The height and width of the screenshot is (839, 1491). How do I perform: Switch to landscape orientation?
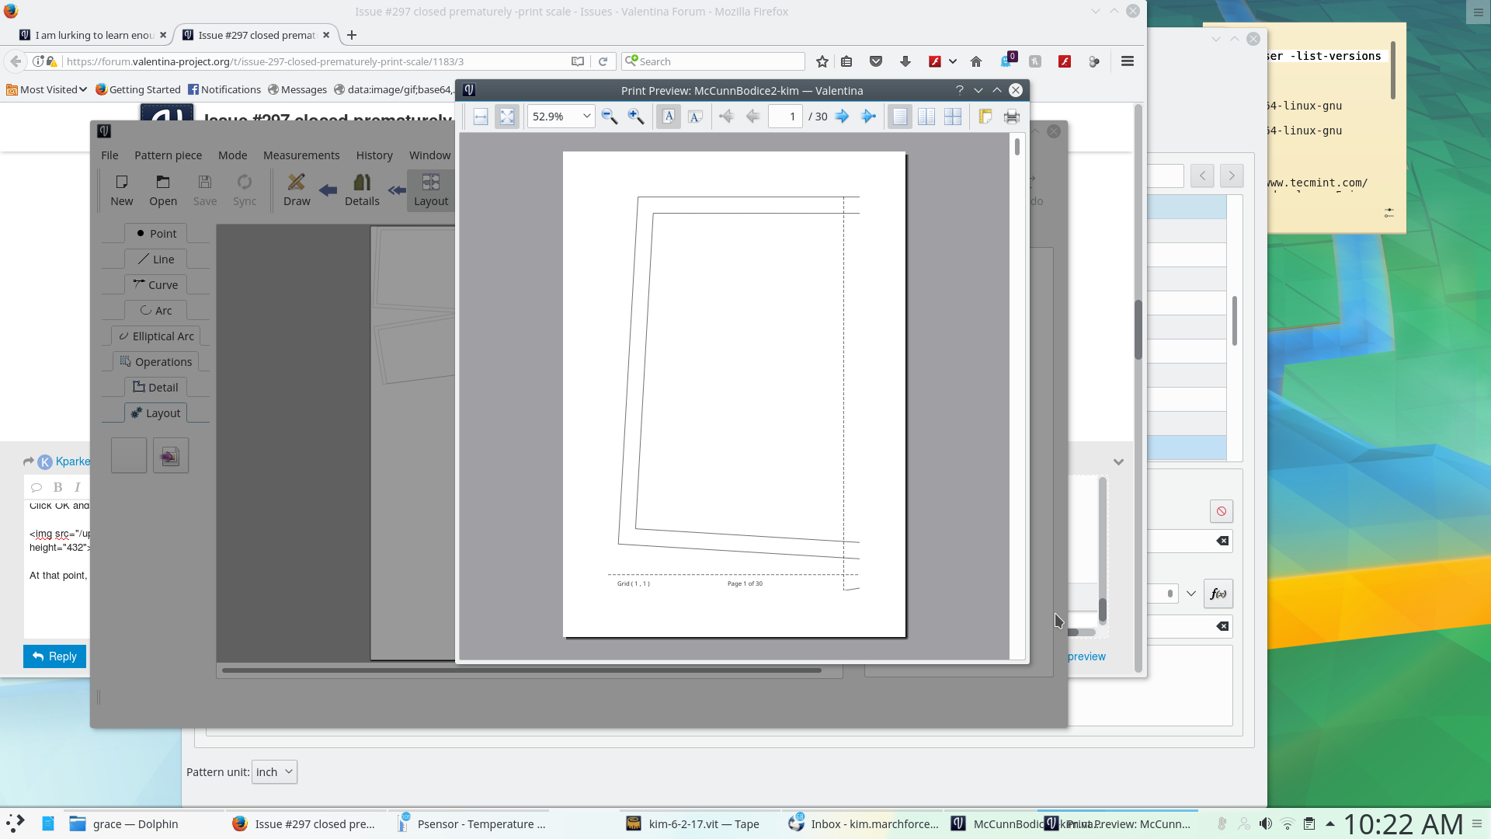coord(695,117)
